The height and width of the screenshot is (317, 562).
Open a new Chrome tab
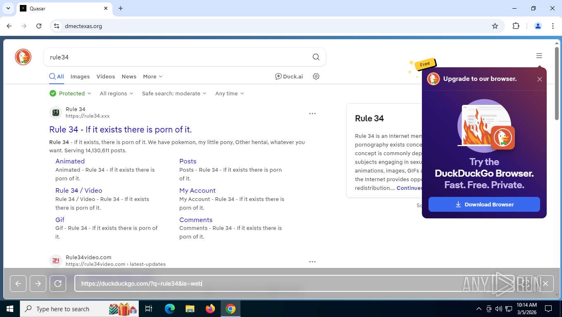point(121,8)
